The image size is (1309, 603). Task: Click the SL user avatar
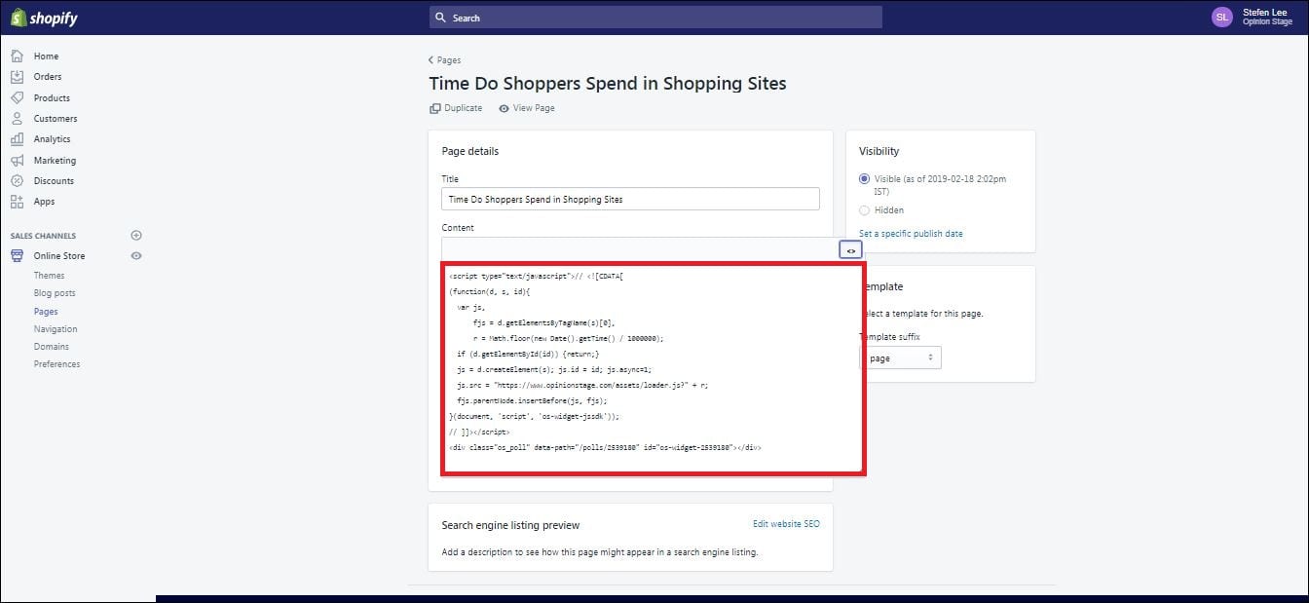(1222, 18)
